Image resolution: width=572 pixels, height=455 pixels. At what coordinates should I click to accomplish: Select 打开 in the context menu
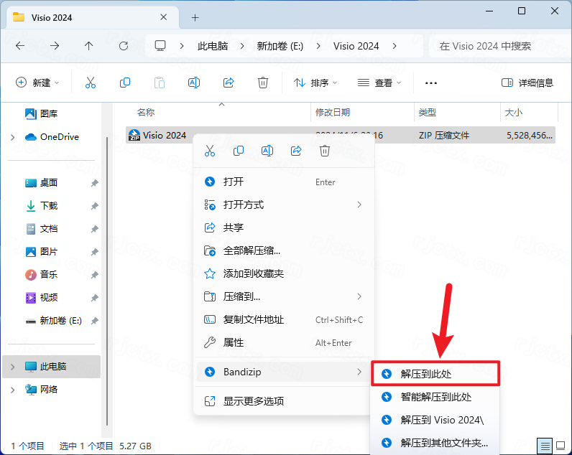coord(285,182)
